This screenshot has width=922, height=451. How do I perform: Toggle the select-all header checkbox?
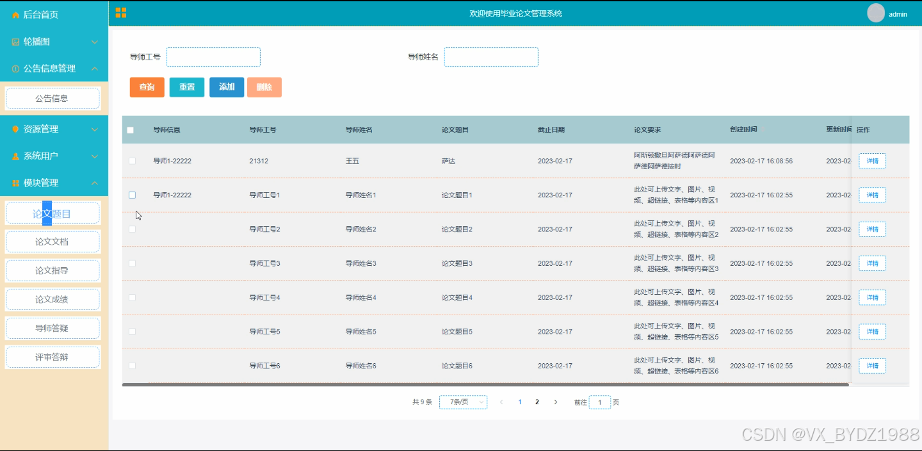[131, 130]
